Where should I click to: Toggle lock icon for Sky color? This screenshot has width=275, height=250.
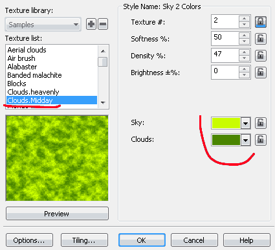tap(261, 123)
